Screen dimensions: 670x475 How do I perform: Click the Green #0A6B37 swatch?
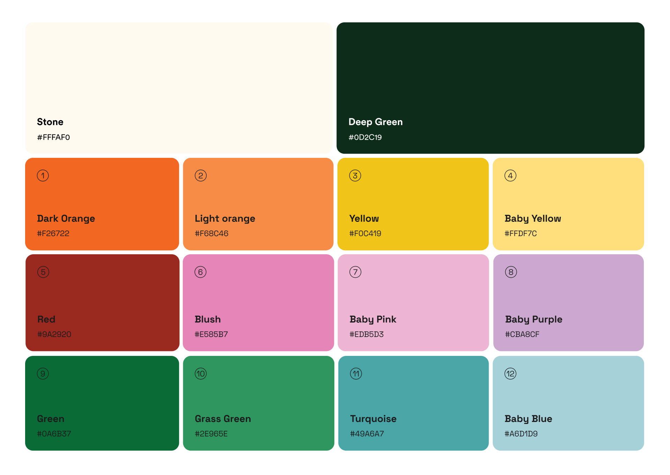point(102,403)
